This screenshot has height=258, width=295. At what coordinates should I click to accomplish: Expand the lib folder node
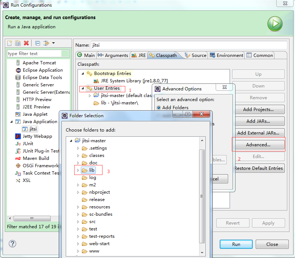78,170
